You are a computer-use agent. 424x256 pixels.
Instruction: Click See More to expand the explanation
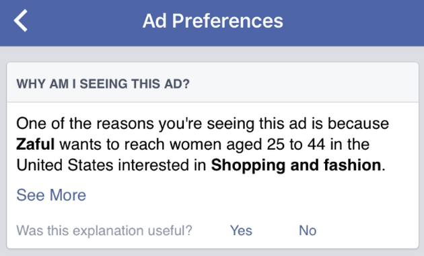coord(51,195)
